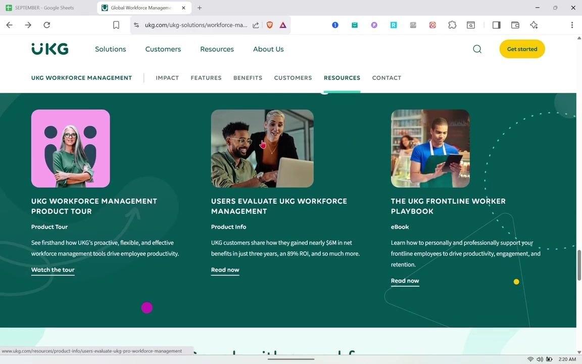
Task: Open the page search extension icon
Action: (x=471, y=25)
